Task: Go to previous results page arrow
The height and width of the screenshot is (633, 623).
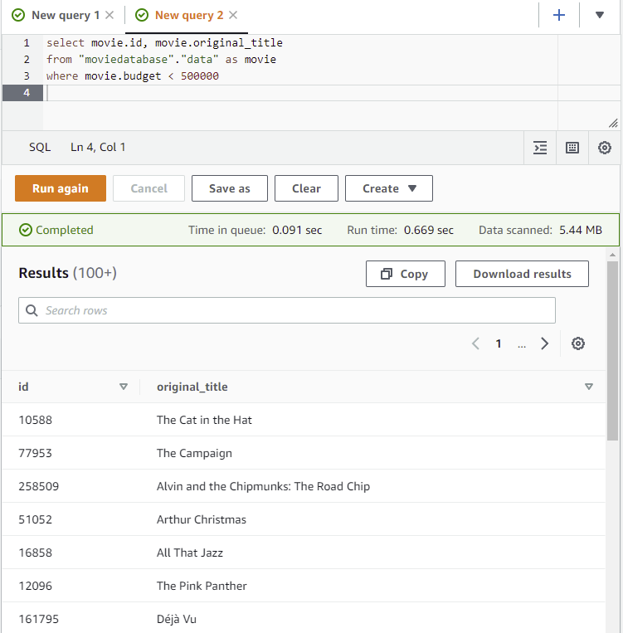Action: click(475, 343)
